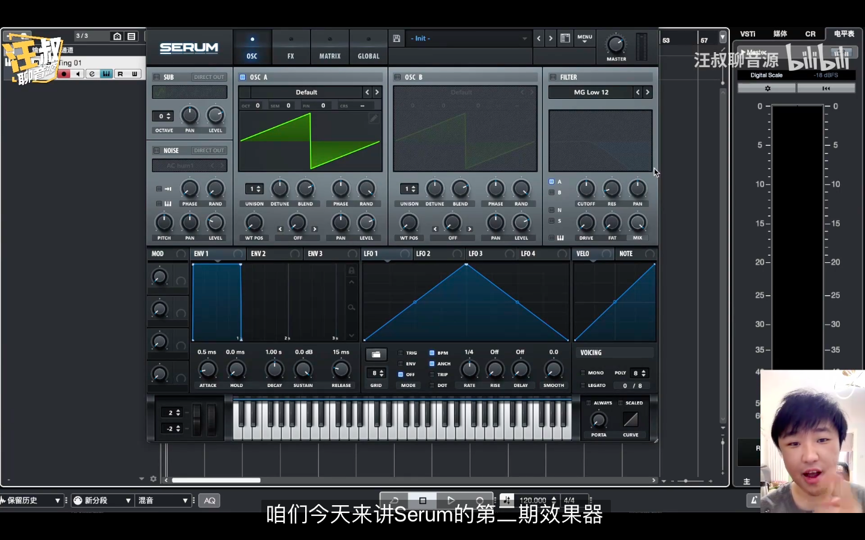Click the envelope zoom magnifier icon
865x540 pixels.
click(351, 307)
